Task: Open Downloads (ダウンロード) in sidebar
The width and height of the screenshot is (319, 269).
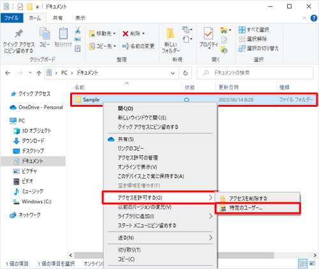Action: click(29, 141)
